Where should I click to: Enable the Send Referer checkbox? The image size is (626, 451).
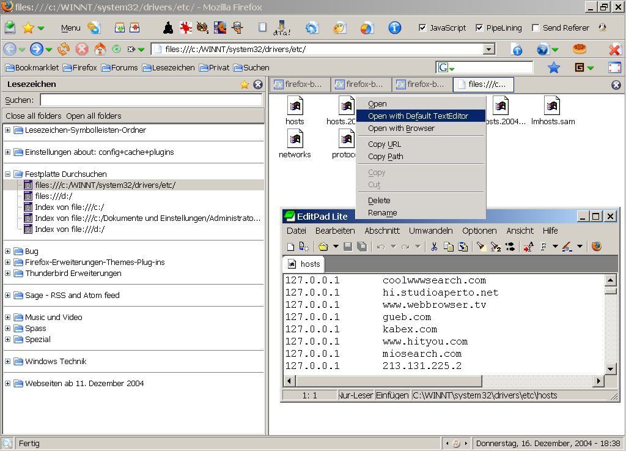click(536, 28)
